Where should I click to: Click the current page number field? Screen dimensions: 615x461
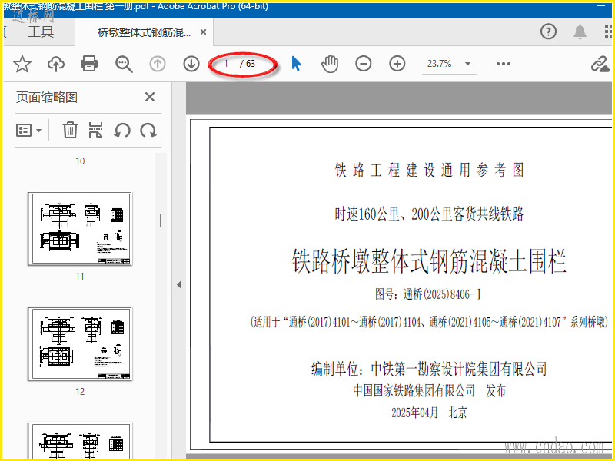226,64
